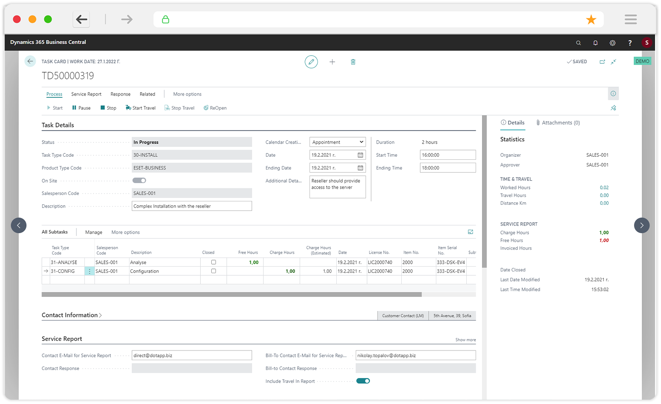Image resolution: width=661 pixels, height=404 pixels.
Task: Open the Service Report menu
Action: pyautogui.click(x=86, y=94)
